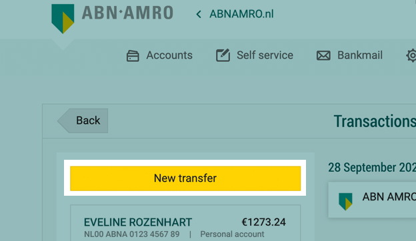
Task: Click the Accounts card icon
Action: [133, 56]
